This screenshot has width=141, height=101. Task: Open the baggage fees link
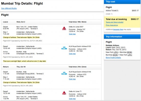(118, 29)
